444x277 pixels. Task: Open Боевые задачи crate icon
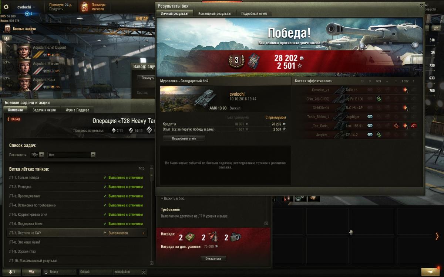(7, 29)
